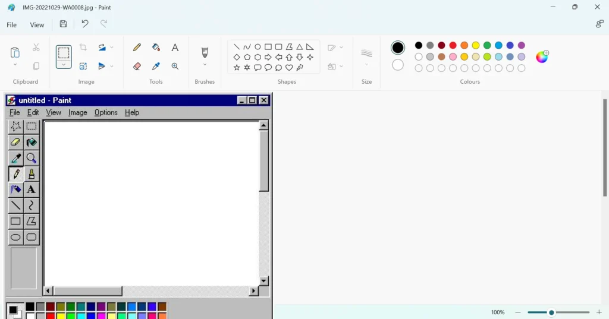Click the zoom out minus button
609x319 pixels.
point(518,312)
